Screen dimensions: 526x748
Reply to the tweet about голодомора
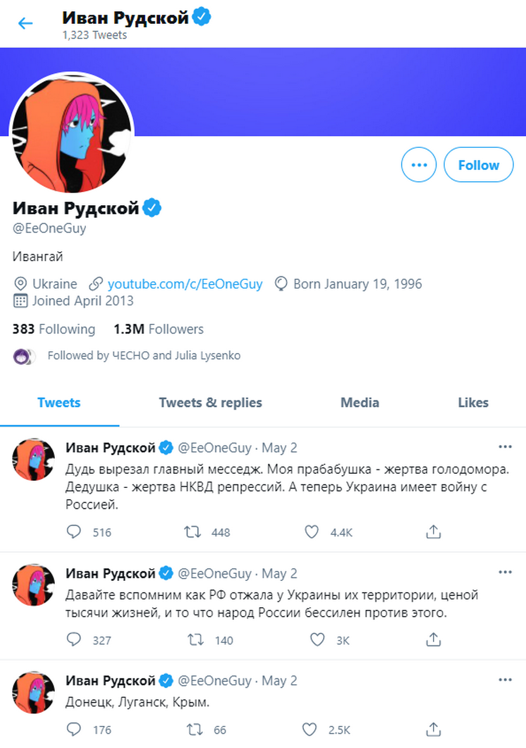pyautogui.click(x=74, y=532)
